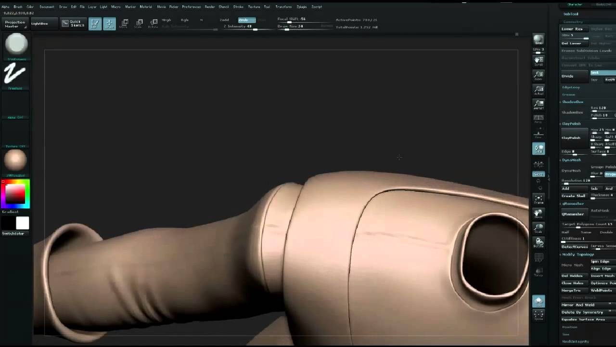Select the Scroll canvas icon
This screenshot has width=616, height=347.
click(x=539, y=61)
